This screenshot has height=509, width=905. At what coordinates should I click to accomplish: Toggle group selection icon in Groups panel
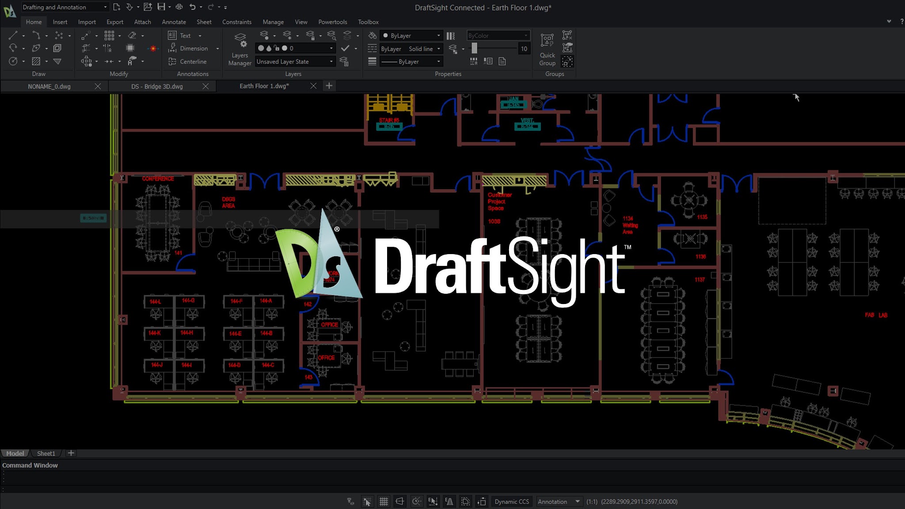tap(567, 61)
